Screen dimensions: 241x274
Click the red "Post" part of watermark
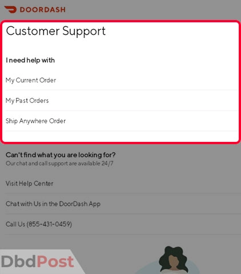coord(55,261)
